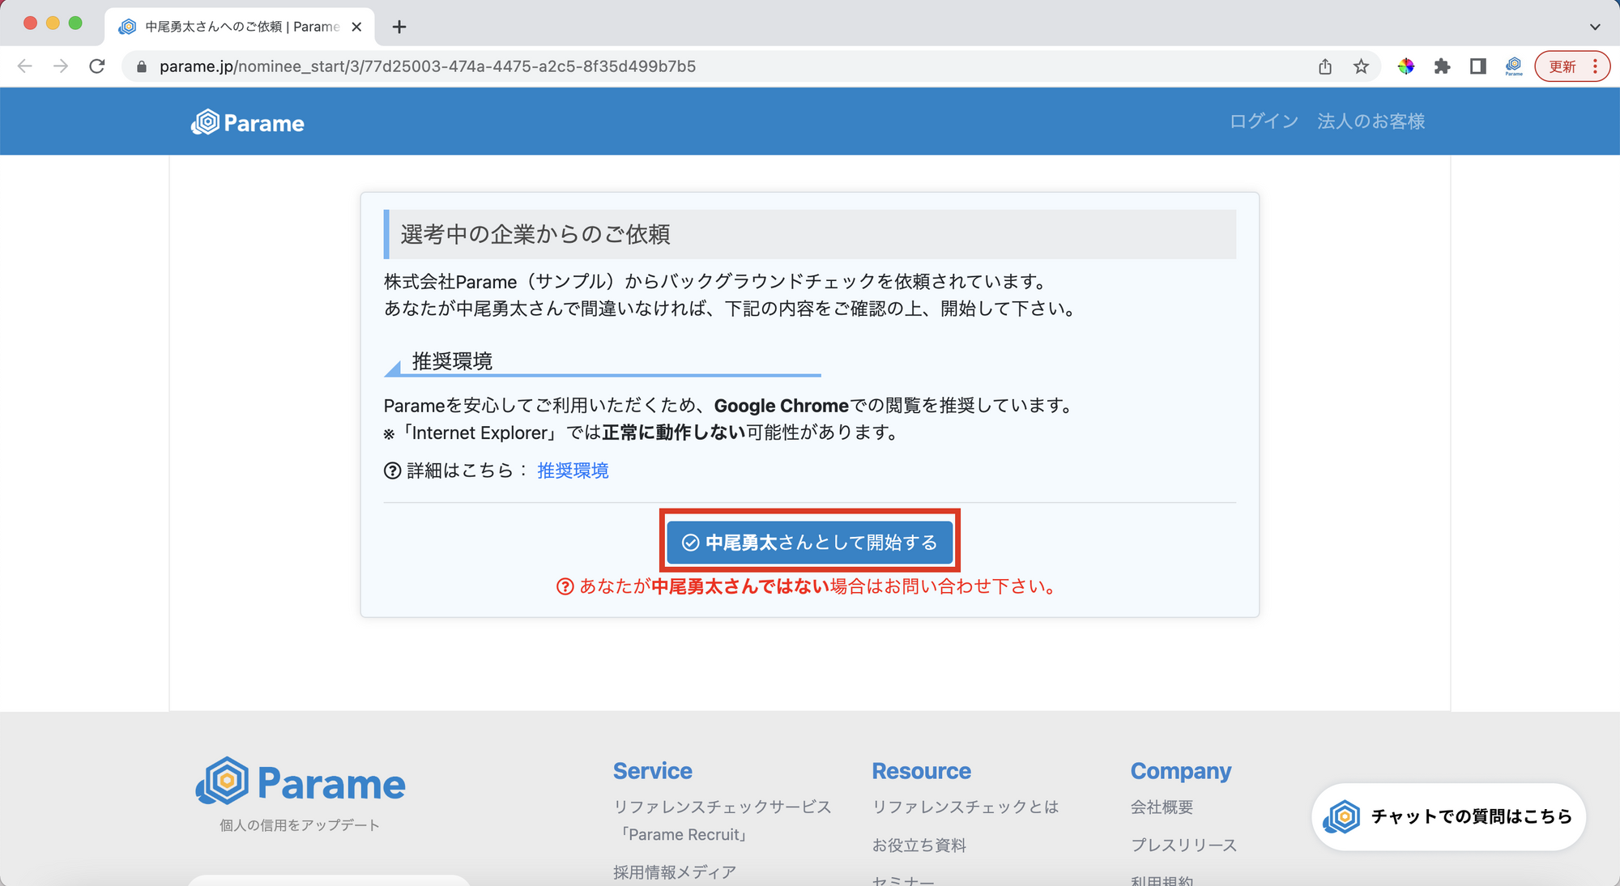Click the 更新 update button
This screenshot has height=886, width=1620.
1562,66
